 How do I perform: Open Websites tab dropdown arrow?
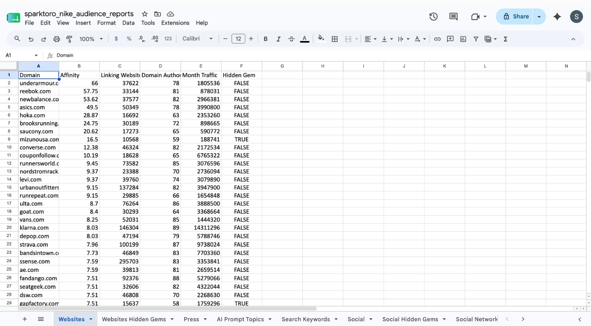point(91,319)
